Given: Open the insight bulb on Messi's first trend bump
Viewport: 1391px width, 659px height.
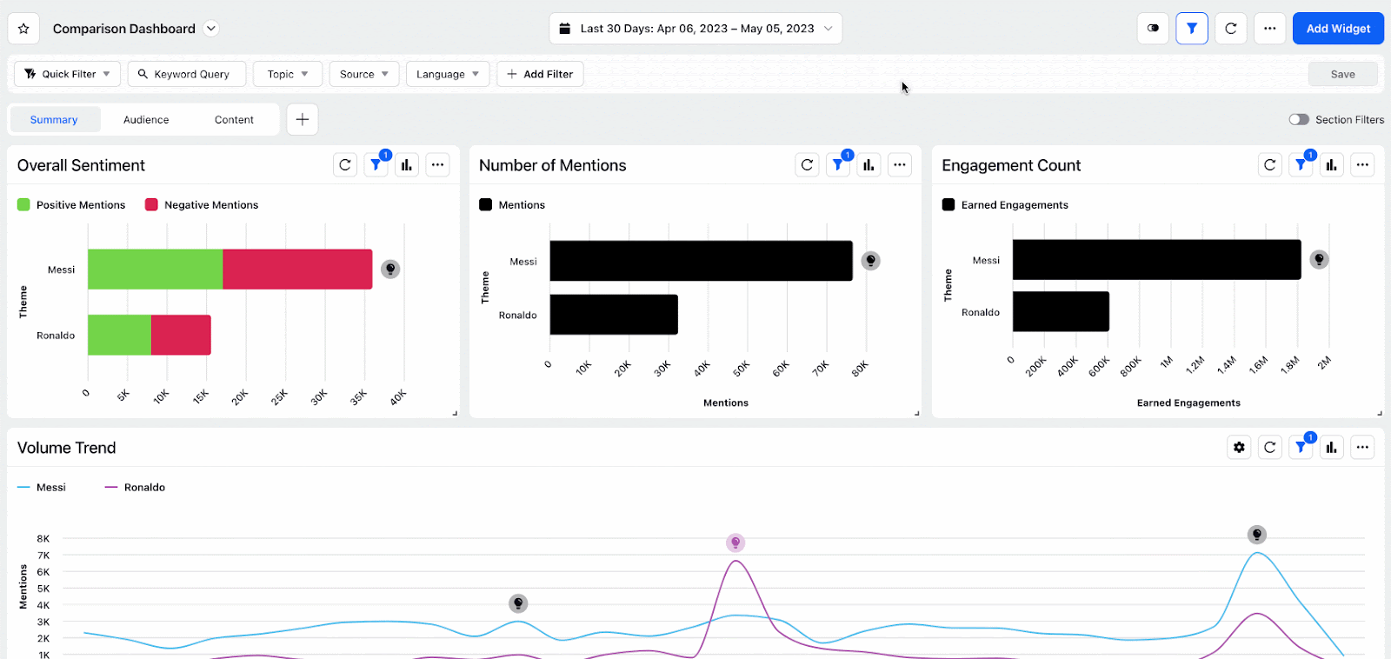Looking at the screenshot, I should click(x=518, y=603).
